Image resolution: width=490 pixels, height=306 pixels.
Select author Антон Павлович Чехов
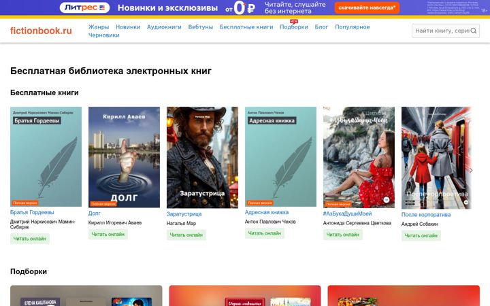pos(270,222)
